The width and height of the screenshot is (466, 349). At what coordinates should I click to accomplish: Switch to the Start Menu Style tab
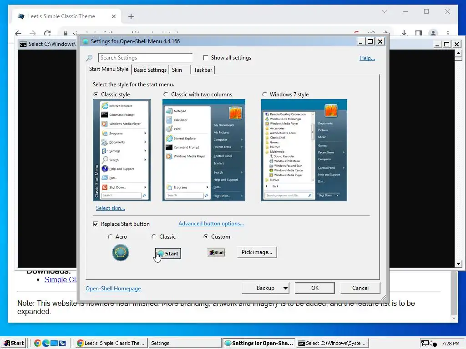tap(108, 69)
